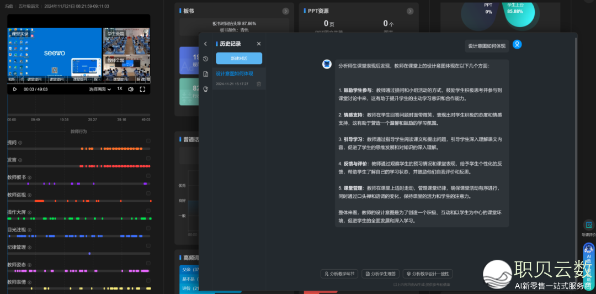Screen dimensions: 596x294
Task: Mute the video with the speaker icon
Action: coord(131,89)
